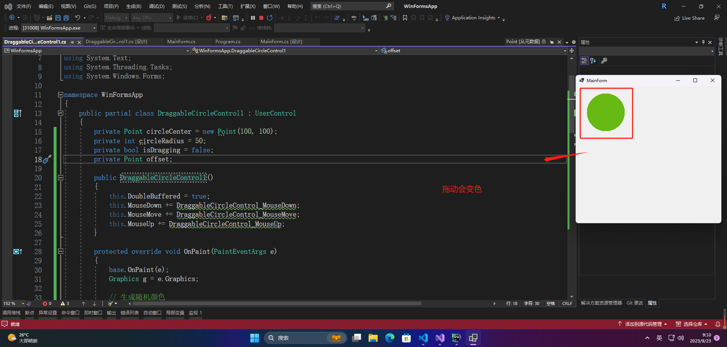This screenshot has height=347, width=727.
Task: Open the 扩展(X) menu
Action: pos(248,6)
